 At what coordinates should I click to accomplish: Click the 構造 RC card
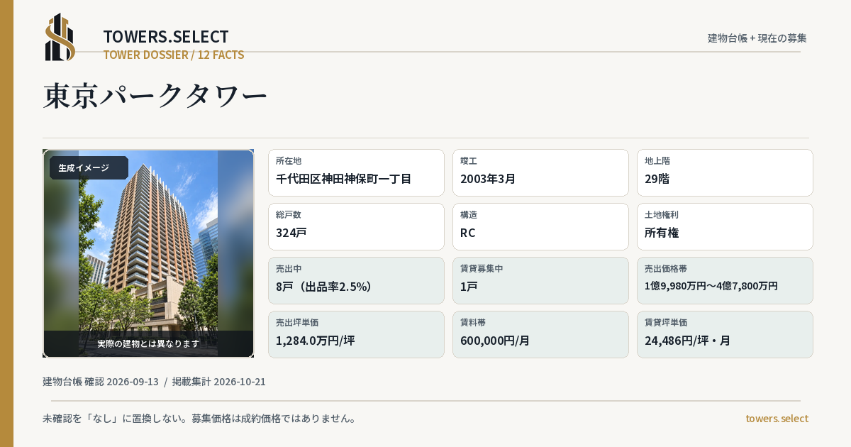pyautogui.click(x=540, y=226)
